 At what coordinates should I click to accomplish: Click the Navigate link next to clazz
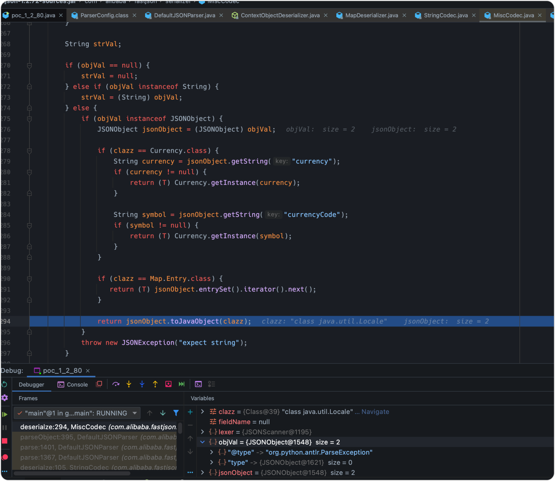coord(375,412)
